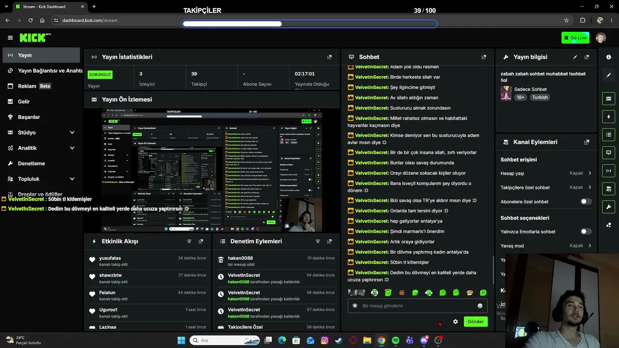Open the emoji picker in the message box
Viewport: 619px width, 348px height.
480,305
